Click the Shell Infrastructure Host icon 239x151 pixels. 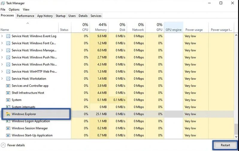(x=8, y=93)
